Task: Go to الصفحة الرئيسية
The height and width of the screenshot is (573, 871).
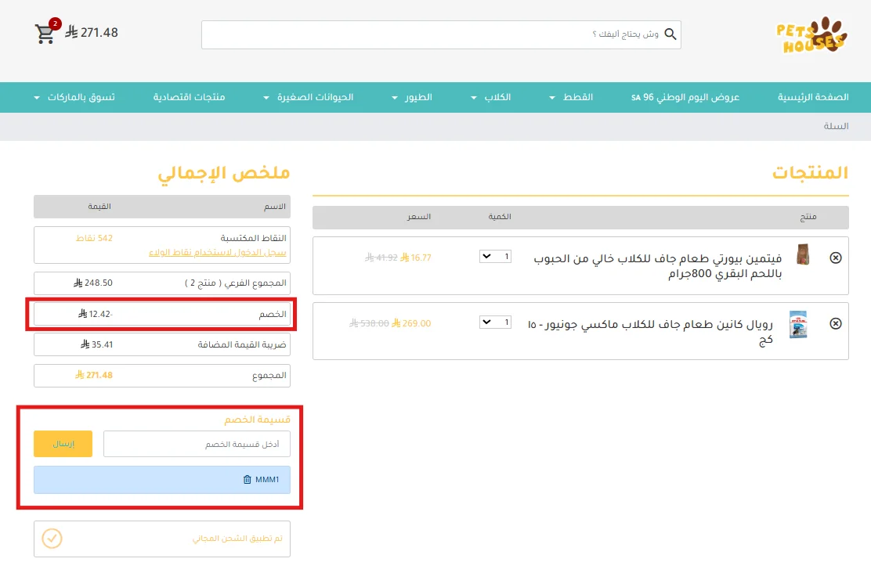Action: [813, 97]
